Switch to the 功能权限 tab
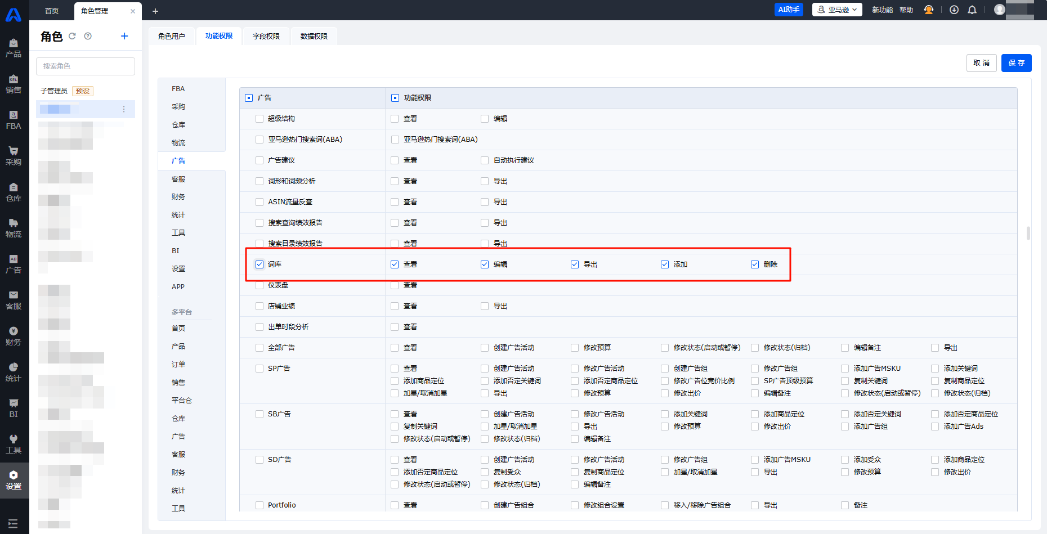This screenshot has width=1047, height=534. (x=219, y=36)
